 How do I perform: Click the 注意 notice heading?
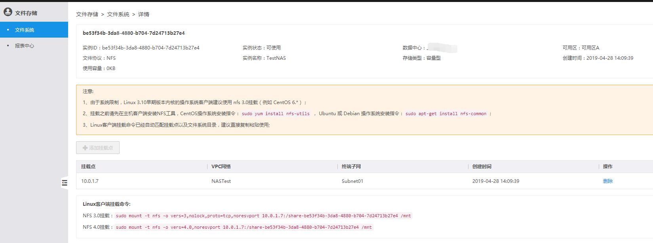click(x=88, y=91)
